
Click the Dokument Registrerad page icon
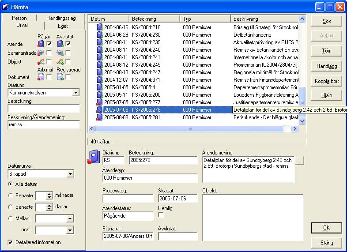click(x=60, y=77)
